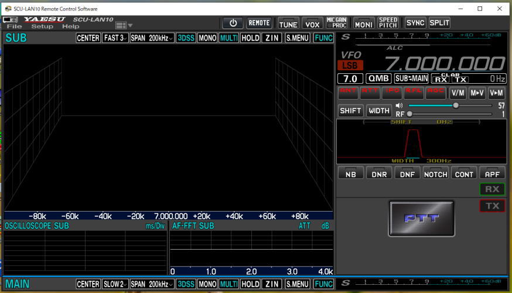Open the SUB FAST 3 speed dropdown
This screenshot has width=512, height=293.
coord(115,38)
